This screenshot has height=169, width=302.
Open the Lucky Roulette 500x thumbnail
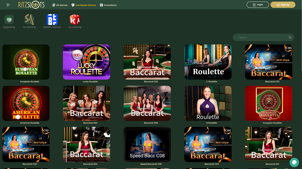click(x=87, y=62)
